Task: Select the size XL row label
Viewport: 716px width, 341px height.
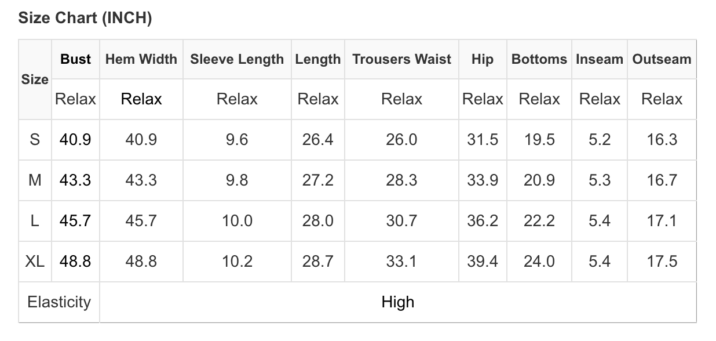Action: (35, 262)
